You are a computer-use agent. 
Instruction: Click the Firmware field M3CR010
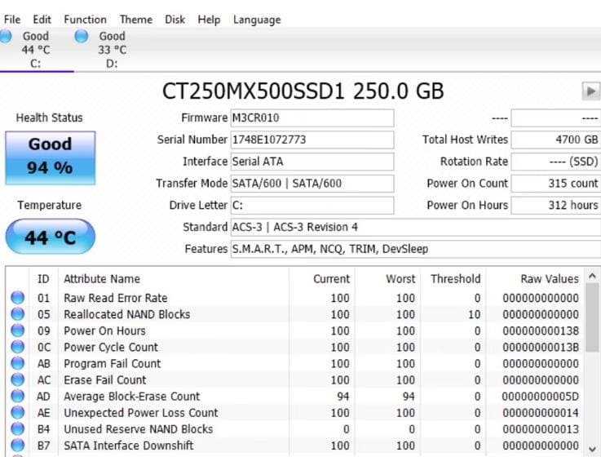(x=312, y=118)
